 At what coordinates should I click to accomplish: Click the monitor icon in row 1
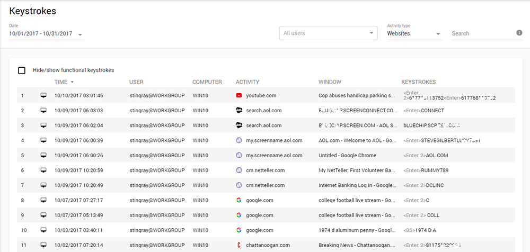(43, 96)
